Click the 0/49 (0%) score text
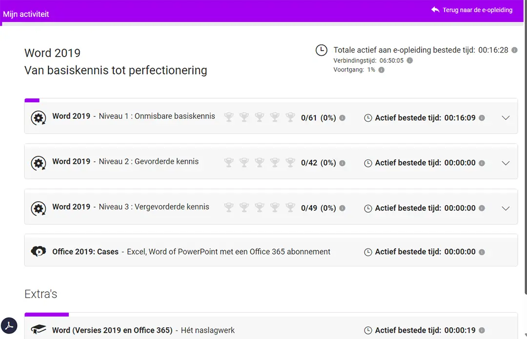Image resolution: width=527 pixels, height=339 pixels. point(318,208)
